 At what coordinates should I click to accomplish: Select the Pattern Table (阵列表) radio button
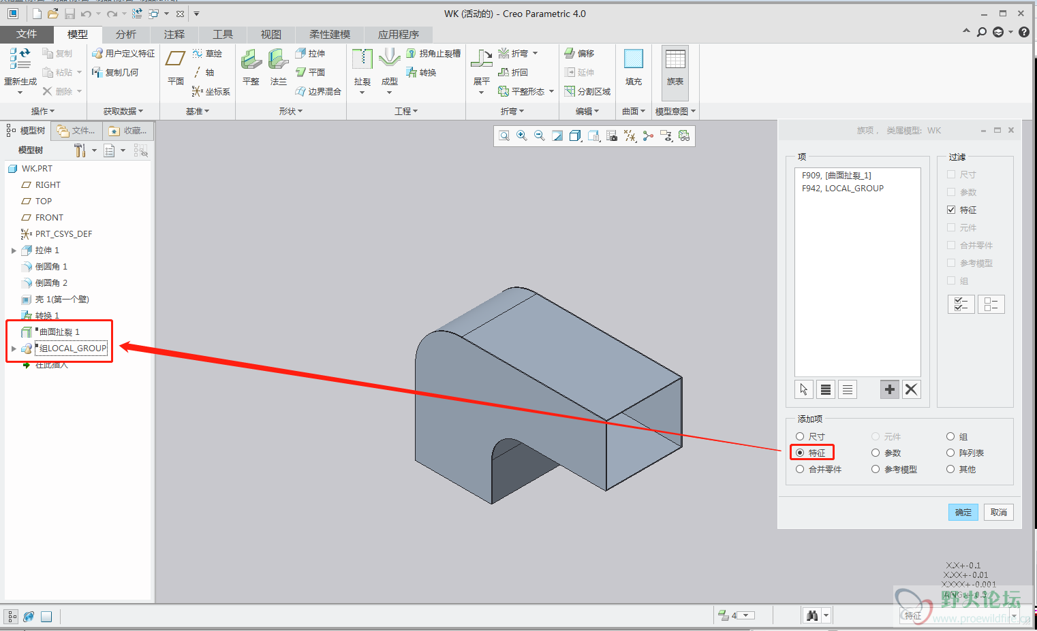(950, 453)
